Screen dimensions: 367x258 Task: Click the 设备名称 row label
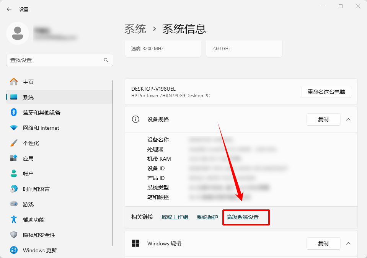click(x=158, y=140)
